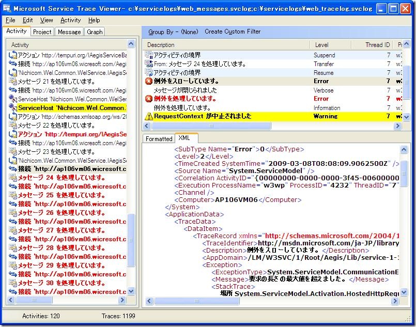This screenshot has width=416, height=327.
Task: Open the Help menu
Action: (94, 20)
